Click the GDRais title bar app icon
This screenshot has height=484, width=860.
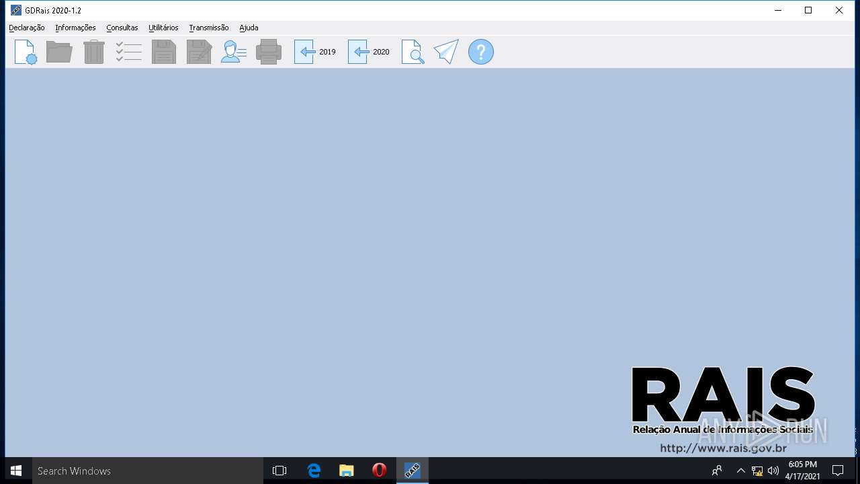pos(16,10)
